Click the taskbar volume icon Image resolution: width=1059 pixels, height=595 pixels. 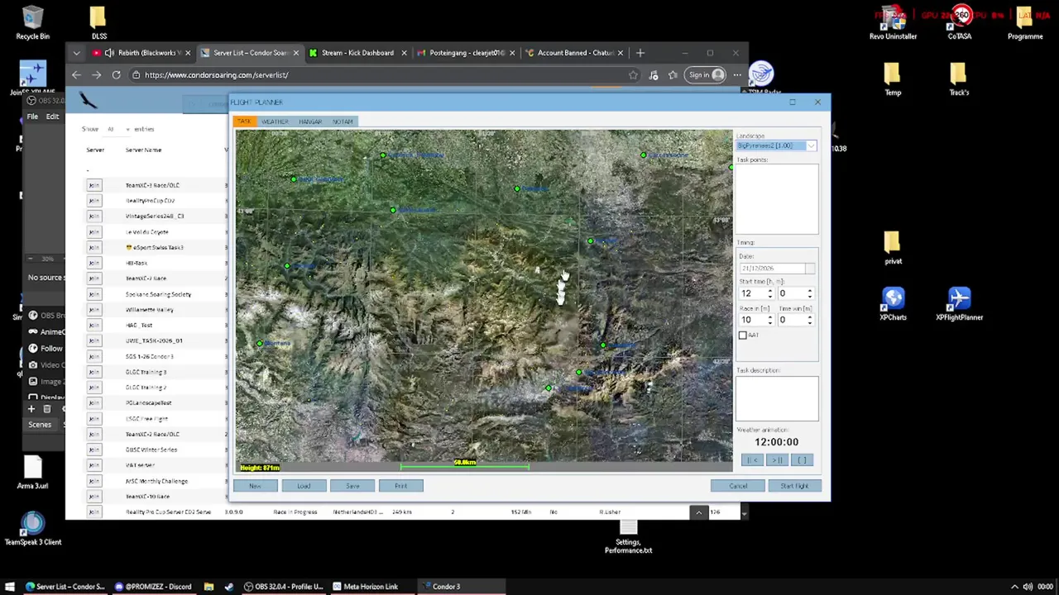click(x=1027, y=587)
